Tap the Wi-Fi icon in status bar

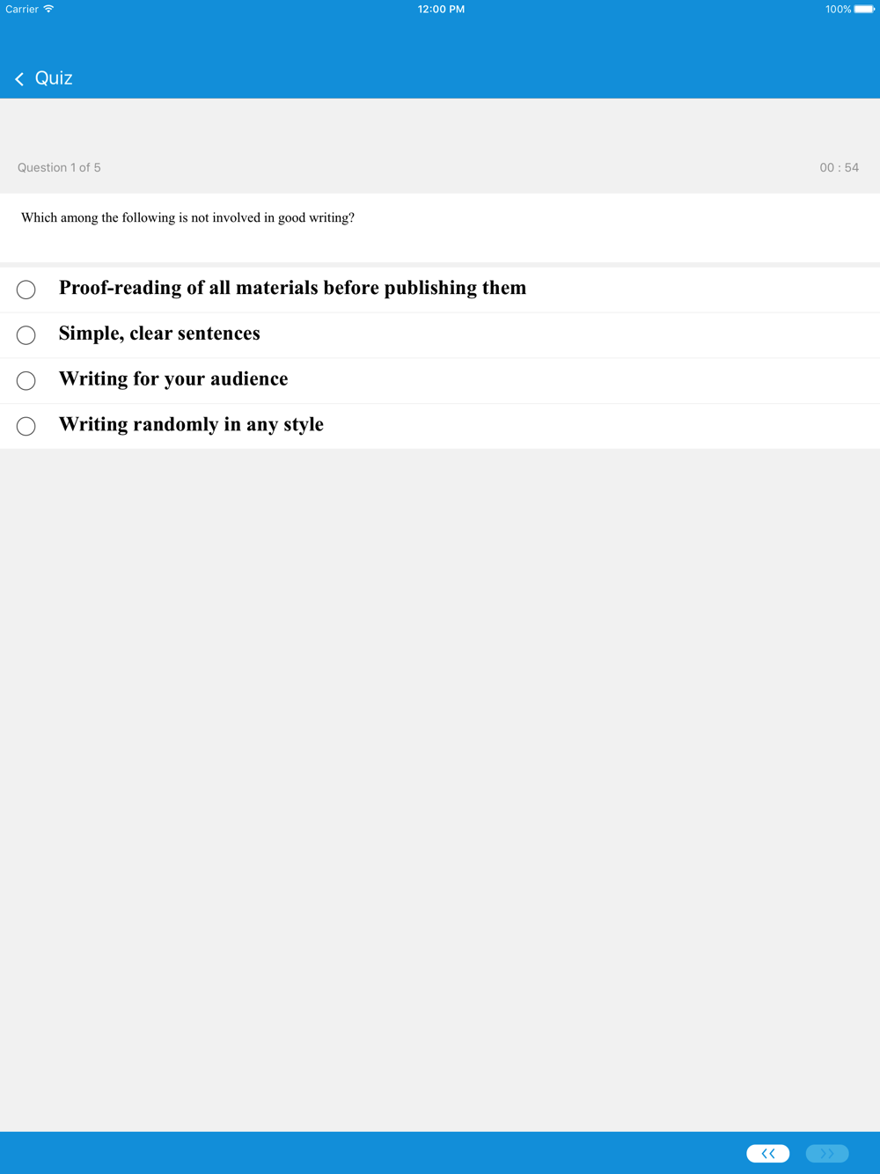pos(48,9)
